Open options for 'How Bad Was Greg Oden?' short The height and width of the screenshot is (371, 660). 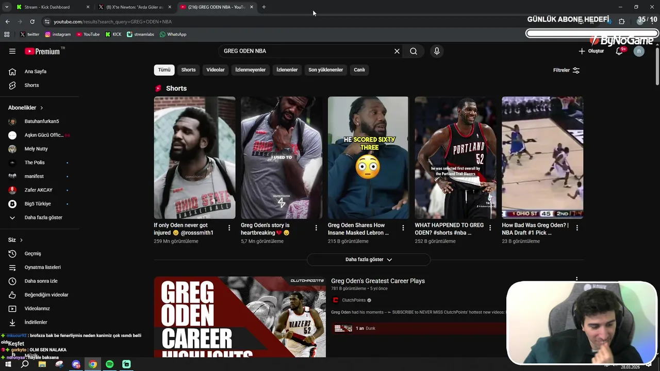(577, 228)
